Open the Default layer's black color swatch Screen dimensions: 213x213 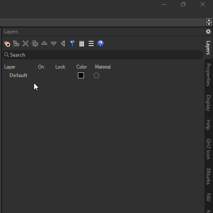81,75
